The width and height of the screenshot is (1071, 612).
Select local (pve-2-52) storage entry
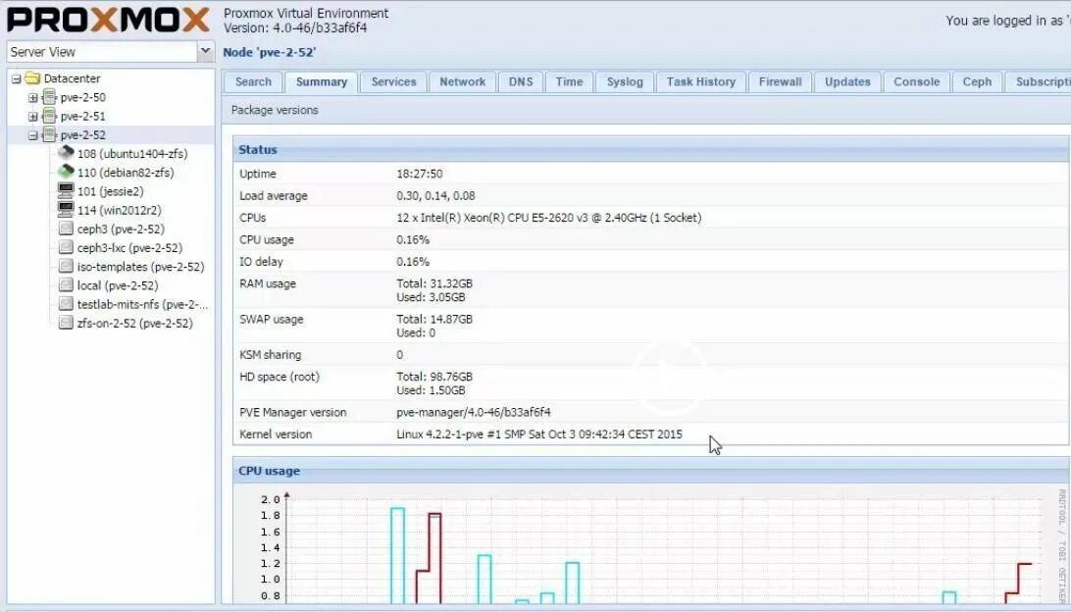pyautogui.click(x=117, y=285)
